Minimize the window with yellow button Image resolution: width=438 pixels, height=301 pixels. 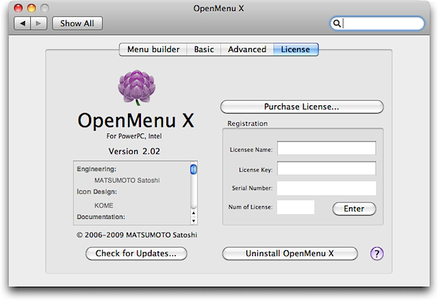coord(31,8)
